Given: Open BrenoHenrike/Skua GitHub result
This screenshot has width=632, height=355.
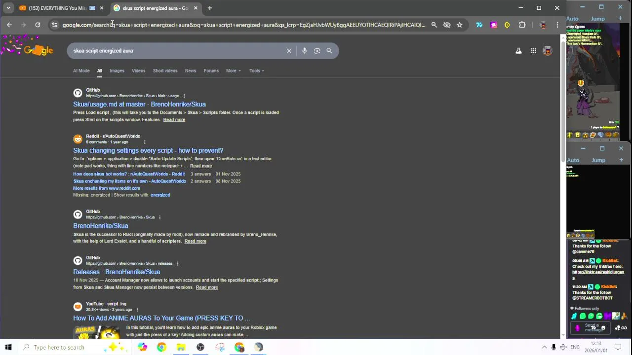Looking at the screenshot, I should point(100,226).
